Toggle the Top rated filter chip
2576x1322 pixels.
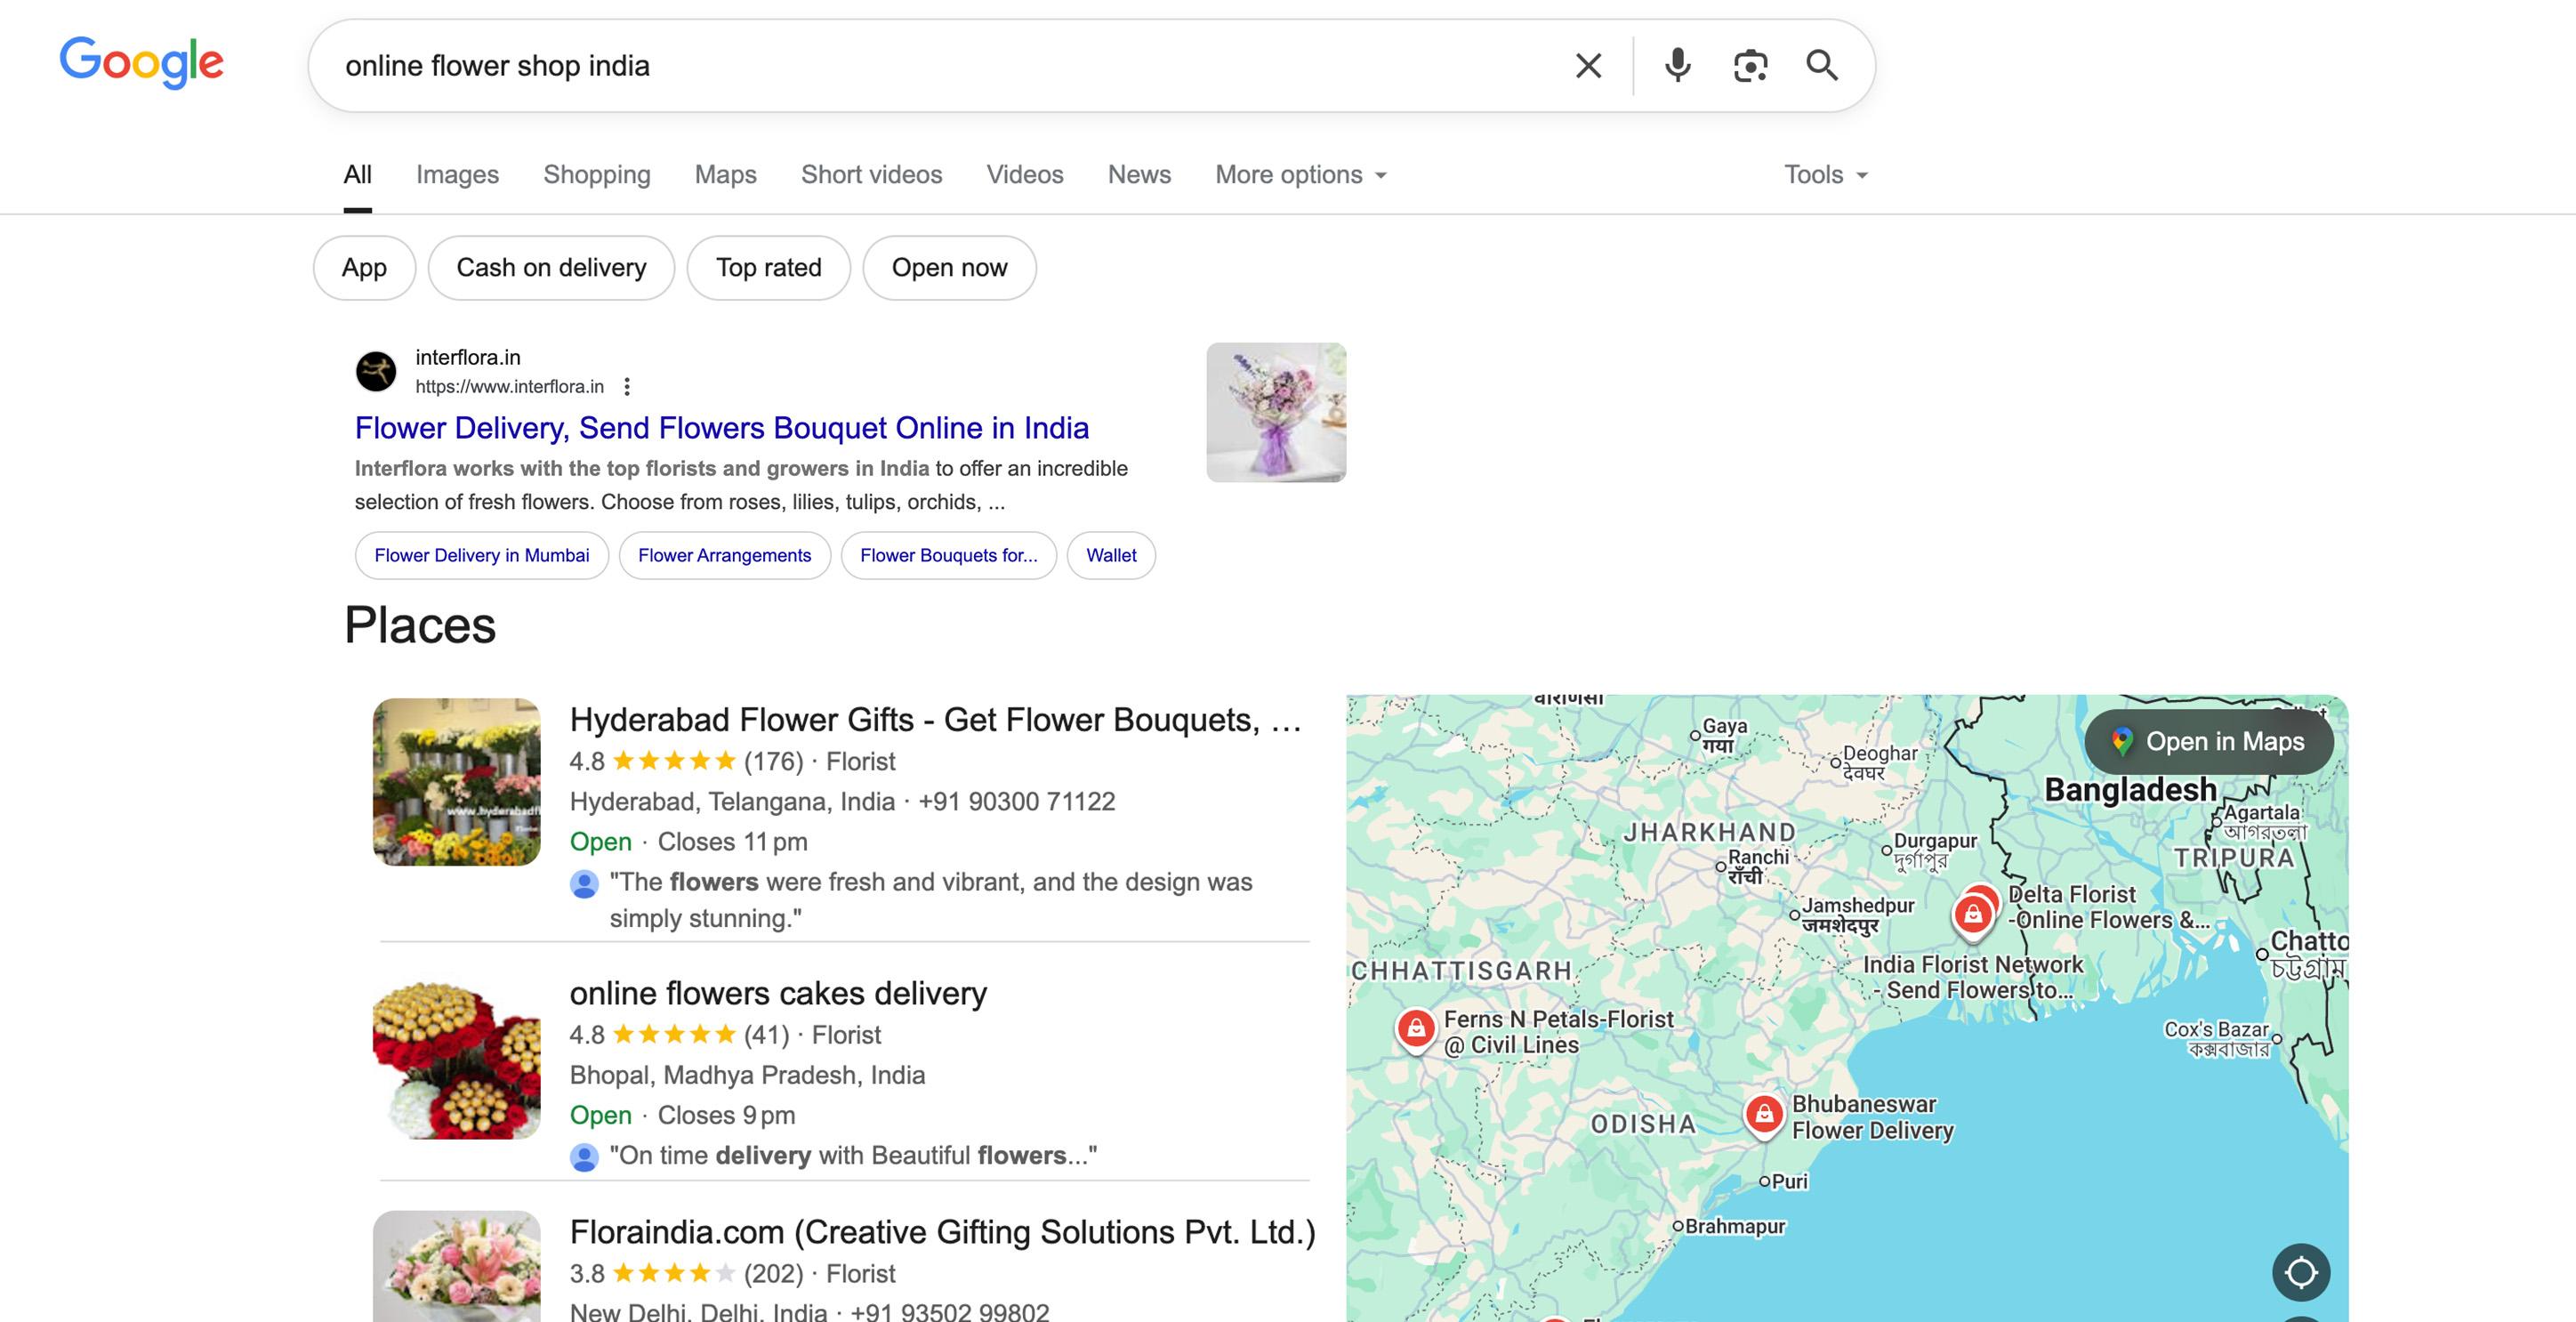(x=768, y=268)
